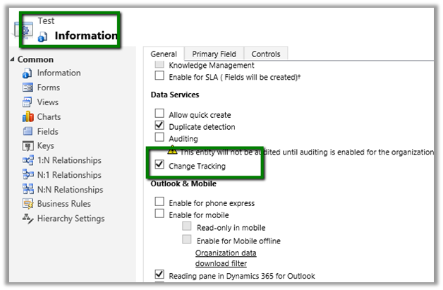Open Charts via its bar chart icon
Image resolution: width=443 pixels, height=290 pixels.
(x=28, y=116)
